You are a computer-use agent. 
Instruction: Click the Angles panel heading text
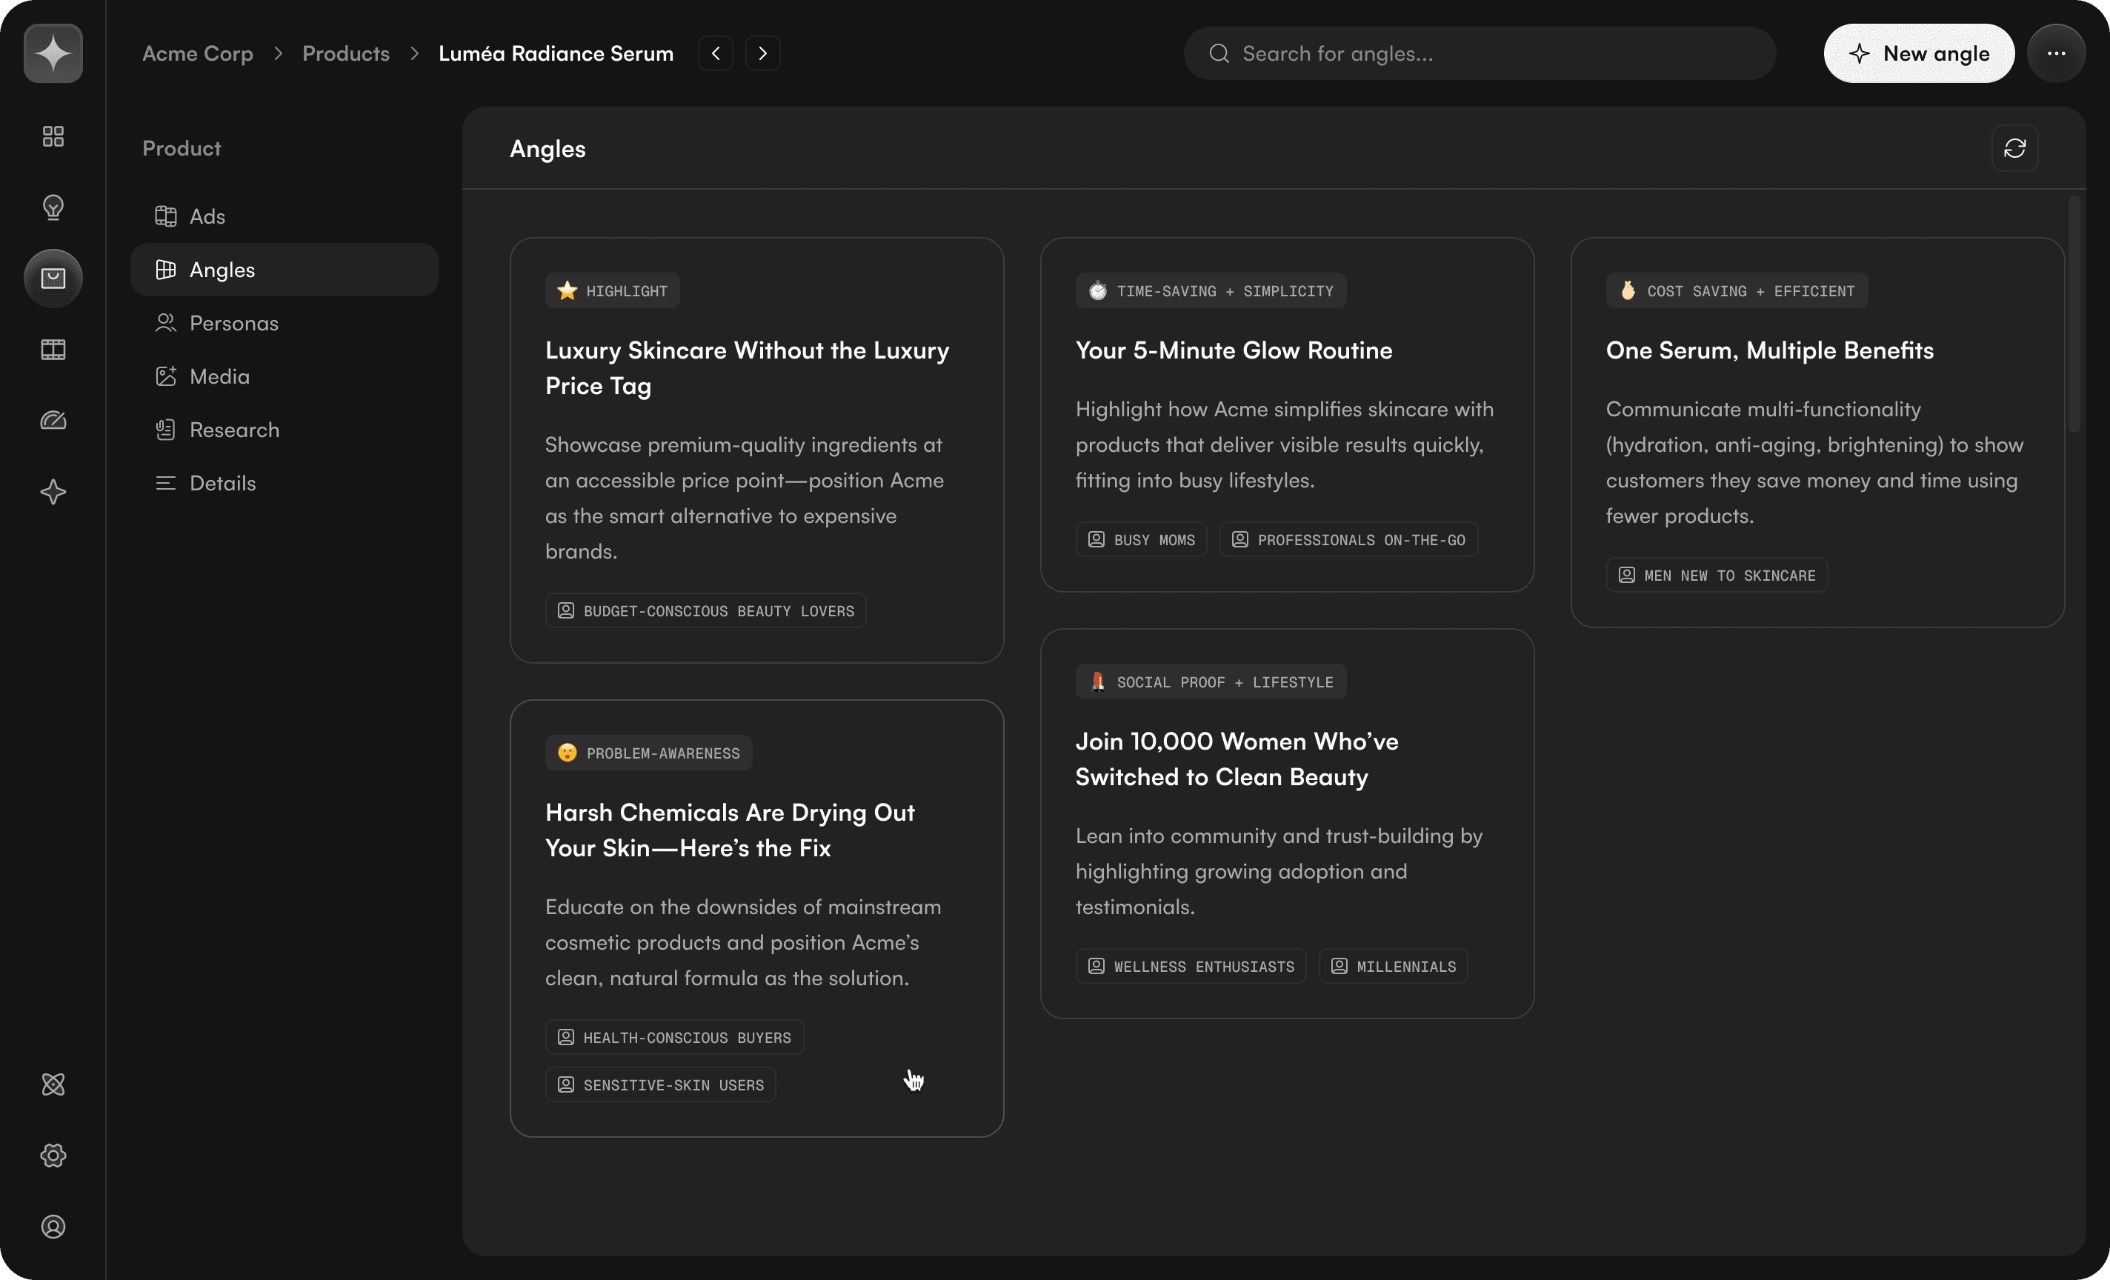[x=548, y=148]
